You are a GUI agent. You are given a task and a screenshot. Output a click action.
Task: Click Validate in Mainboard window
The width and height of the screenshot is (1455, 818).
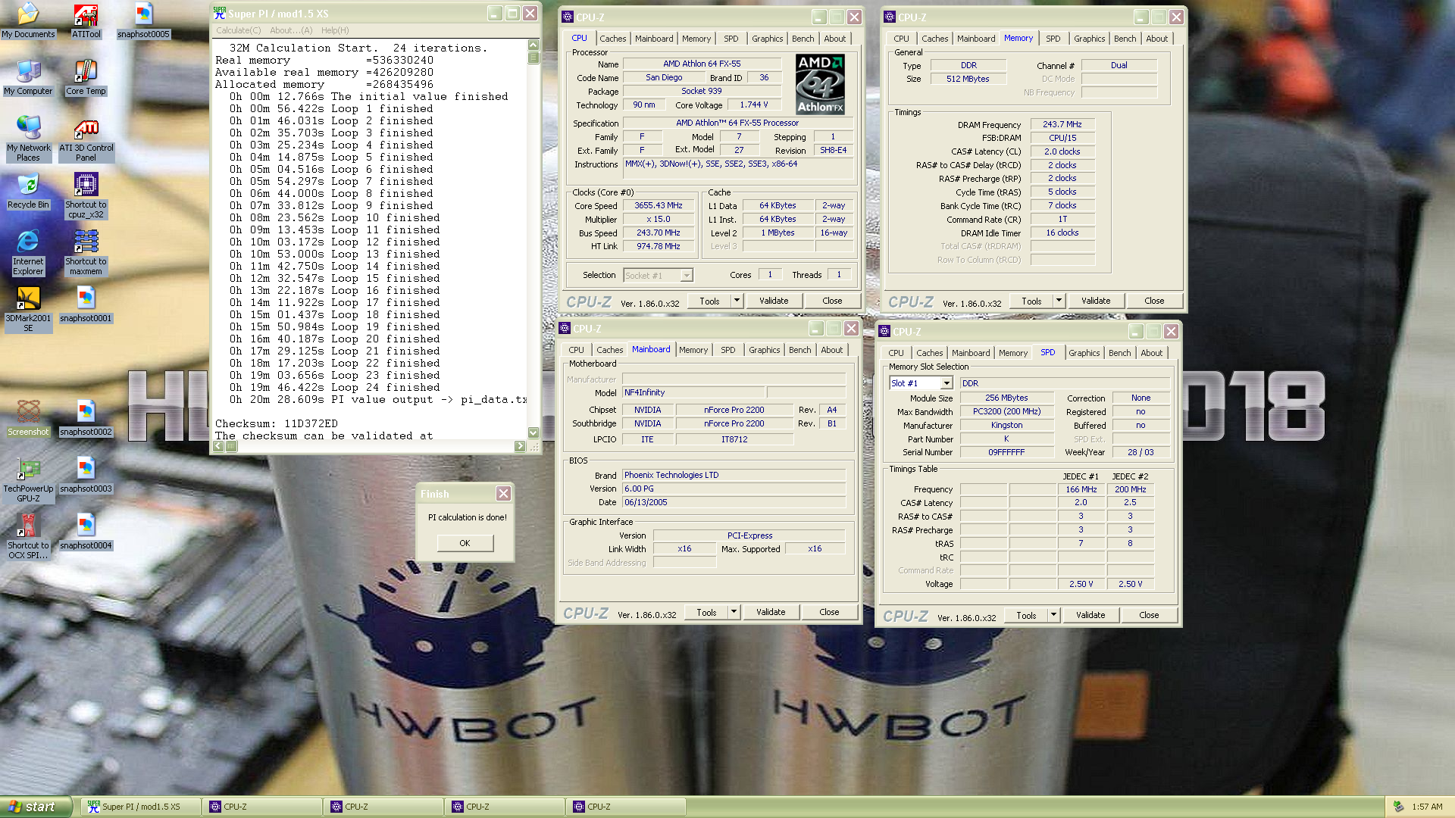[x=771, y=612]
